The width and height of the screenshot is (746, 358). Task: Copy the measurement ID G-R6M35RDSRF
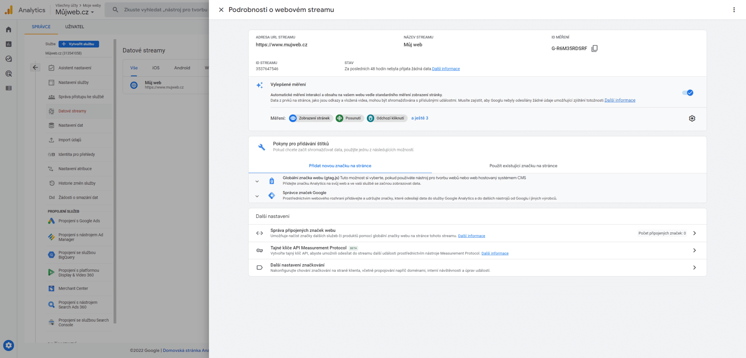[594, 48]
